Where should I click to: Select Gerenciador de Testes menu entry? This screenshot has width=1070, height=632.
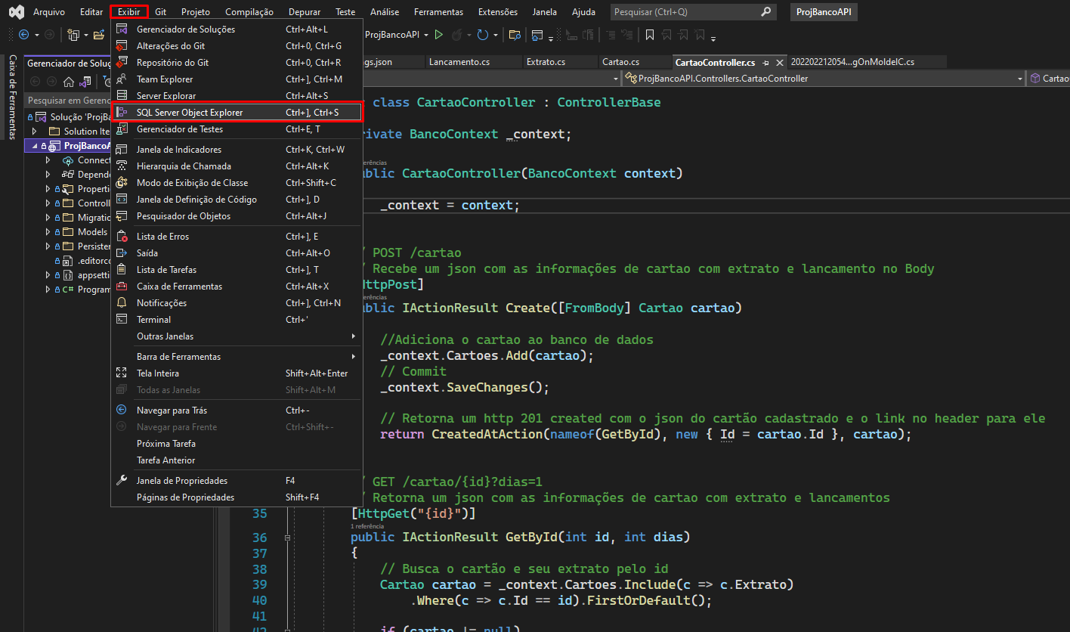[x=237, y=129]
